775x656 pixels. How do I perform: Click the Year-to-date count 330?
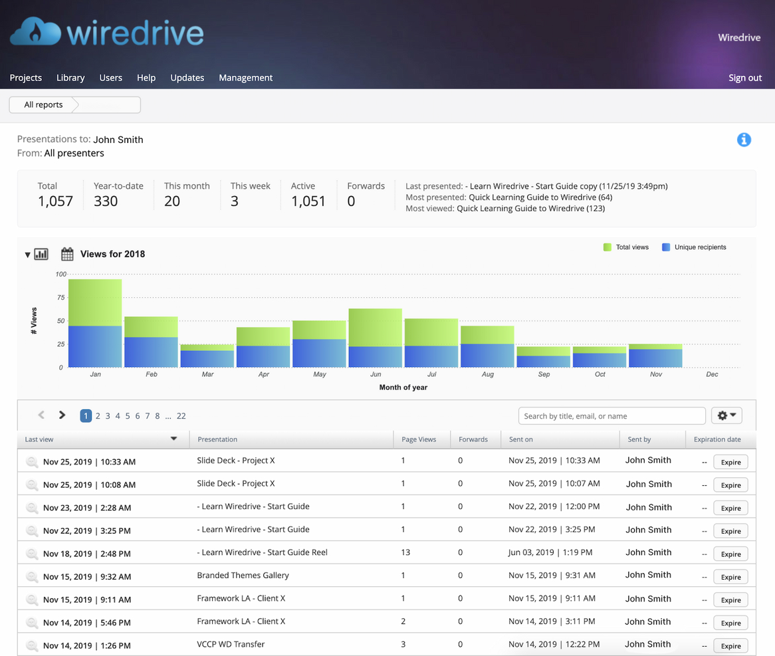pyautogui.click(x=106, y=201)
